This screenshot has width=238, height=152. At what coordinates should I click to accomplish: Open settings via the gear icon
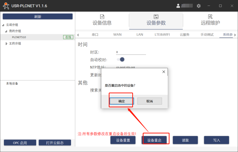point(198,6)
